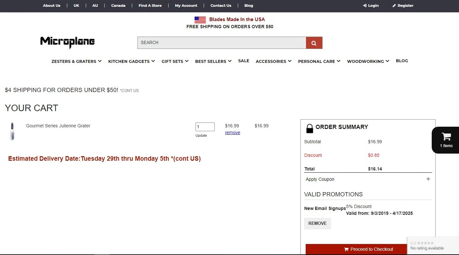Click the free shipping over $50 banner
The width and height of the screenshot is (459, 255).
point(230,27)
